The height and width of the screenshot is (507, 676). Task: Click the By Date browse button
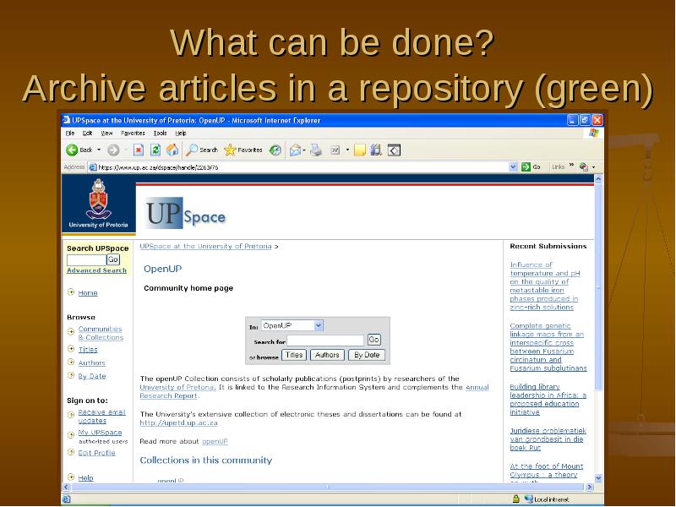point(367,355)
